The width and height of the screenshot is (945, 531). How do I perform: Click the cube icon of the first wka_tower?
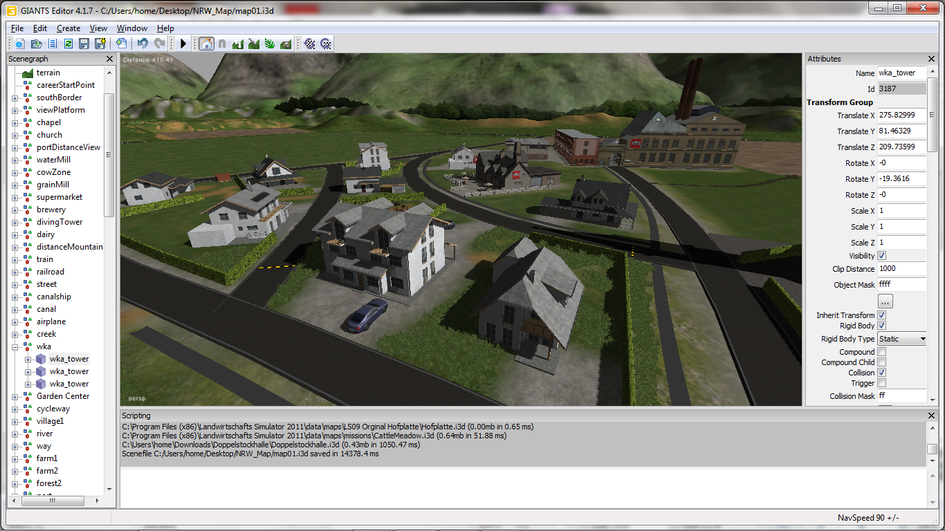coord(41,359)
